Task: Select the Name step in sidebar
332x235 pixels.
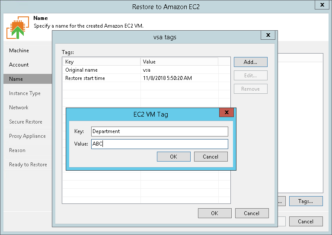Action: coord(16,79)
